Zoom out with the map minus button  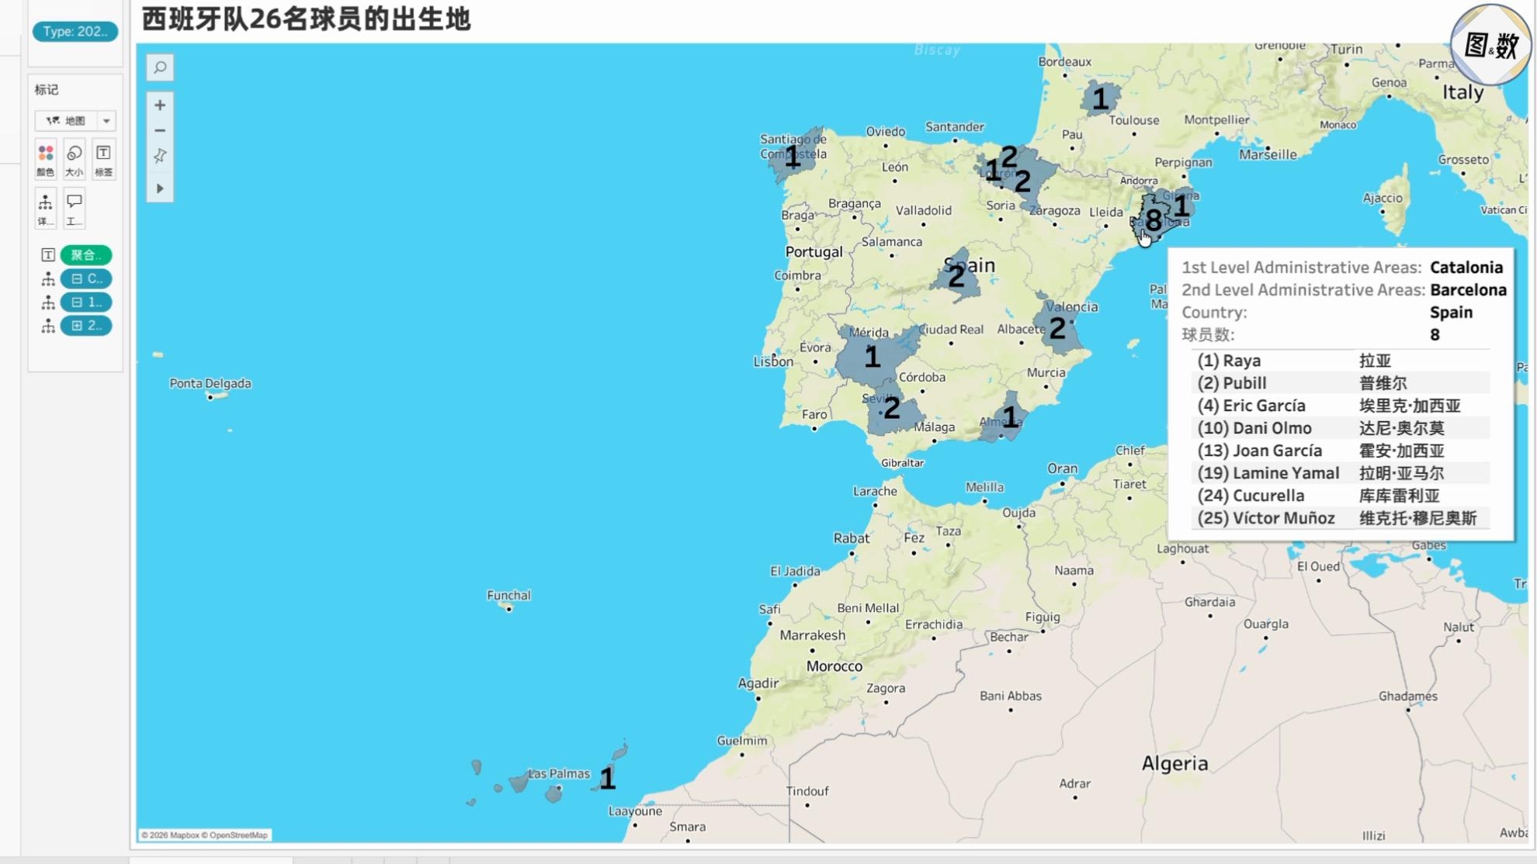pyautogui.click(x=160, y=130)
